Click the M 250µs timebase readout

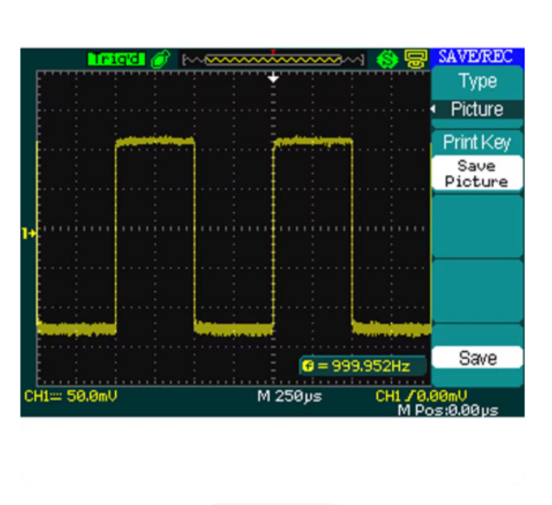289,396
